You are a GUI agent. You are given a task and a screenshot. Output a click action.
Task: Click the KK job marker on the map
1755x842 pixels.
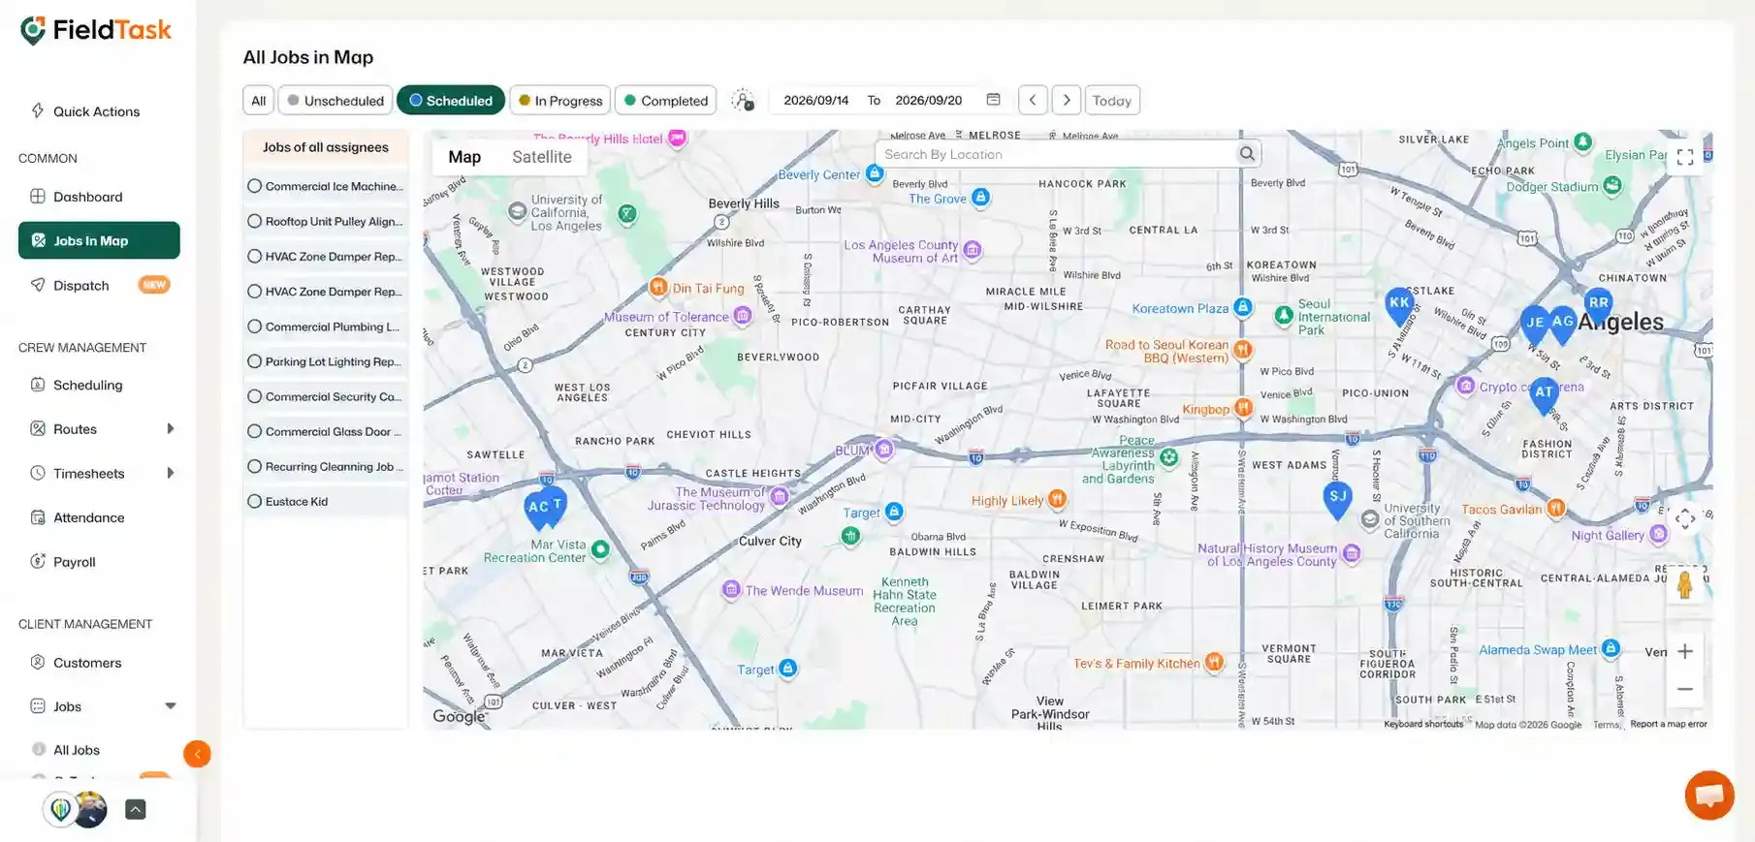click(x=1399, y=305)
